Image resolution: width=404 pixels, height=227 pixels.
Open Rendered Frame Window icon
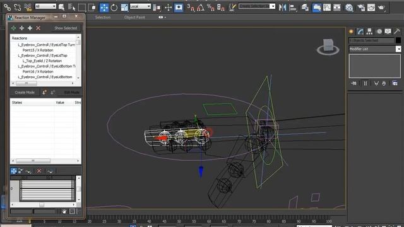coord(371,8)
